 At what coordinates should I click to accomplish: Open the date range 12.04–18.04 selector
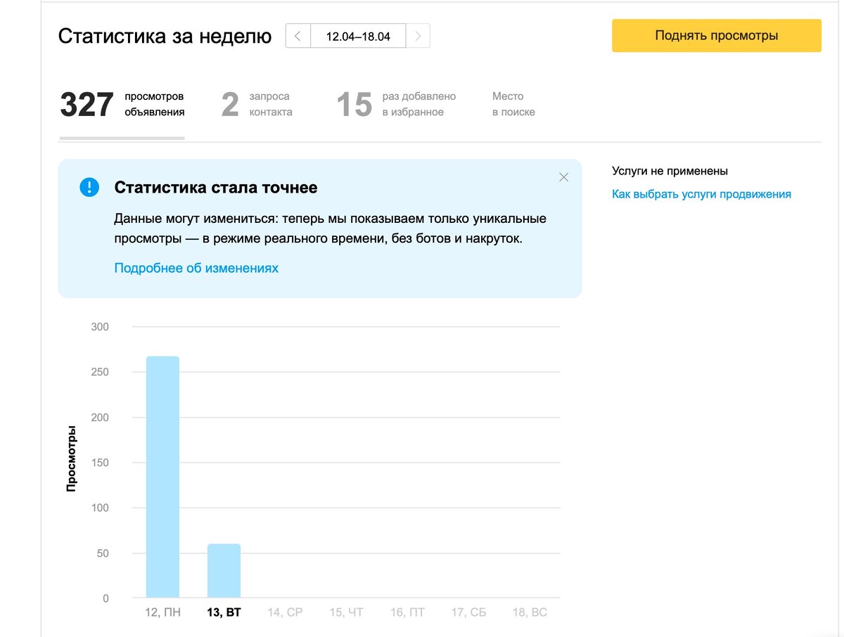(x=358, y=35)
